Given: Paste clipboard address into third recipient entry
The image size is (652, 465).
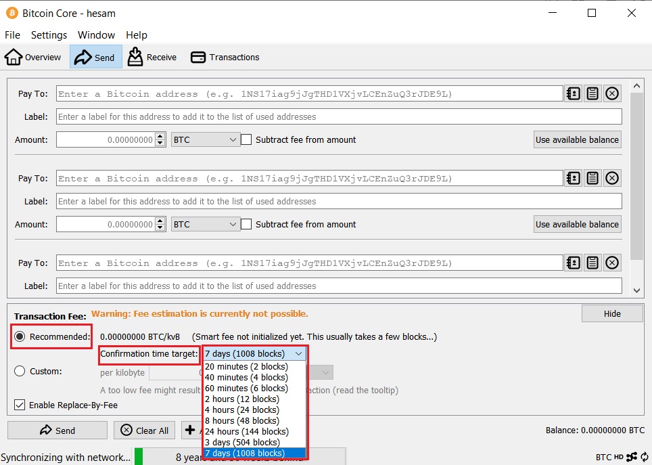Looking at the screenshot, I should point(592,263).
